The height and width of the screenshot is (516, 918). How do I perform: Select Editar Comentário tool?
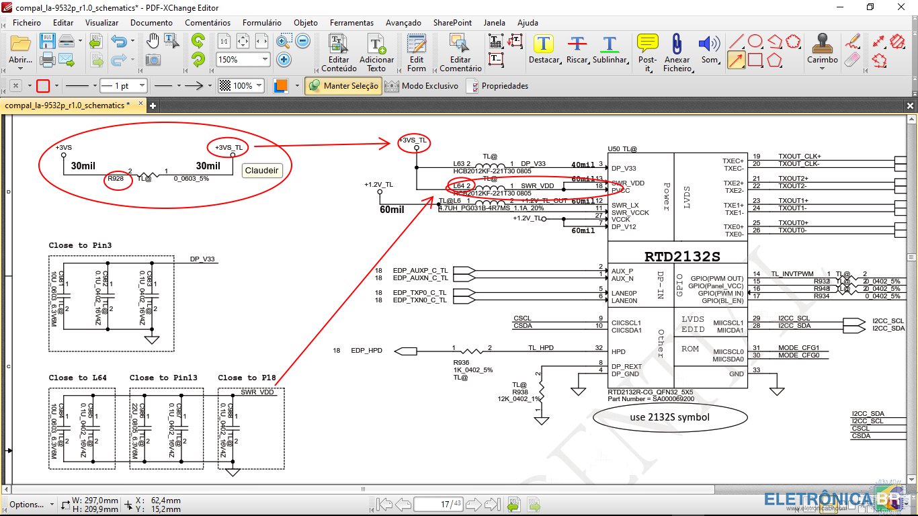(x=460, y=52)
